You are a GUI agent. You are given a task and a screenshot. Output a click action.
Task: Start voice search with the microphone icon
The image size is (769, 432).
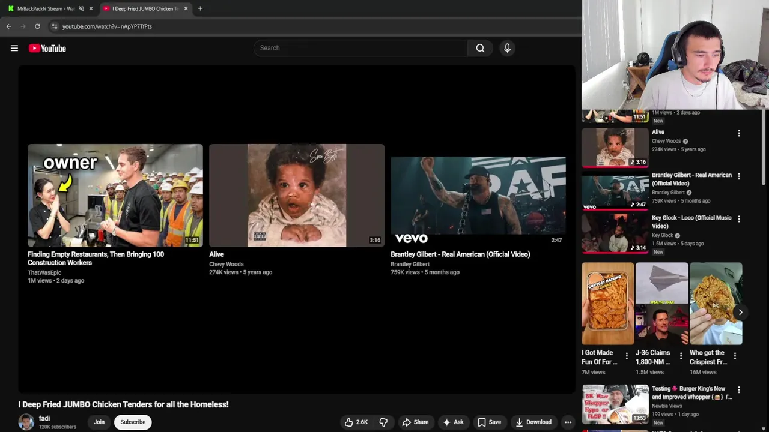[507, 48]
